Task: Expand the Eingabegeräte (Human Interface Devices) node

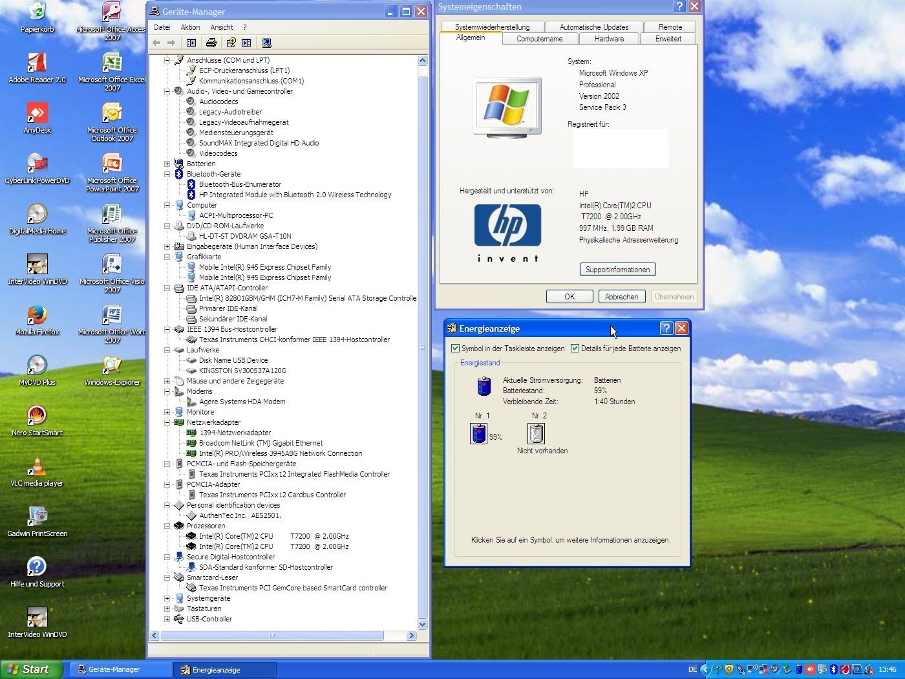Action: point(167,246)
